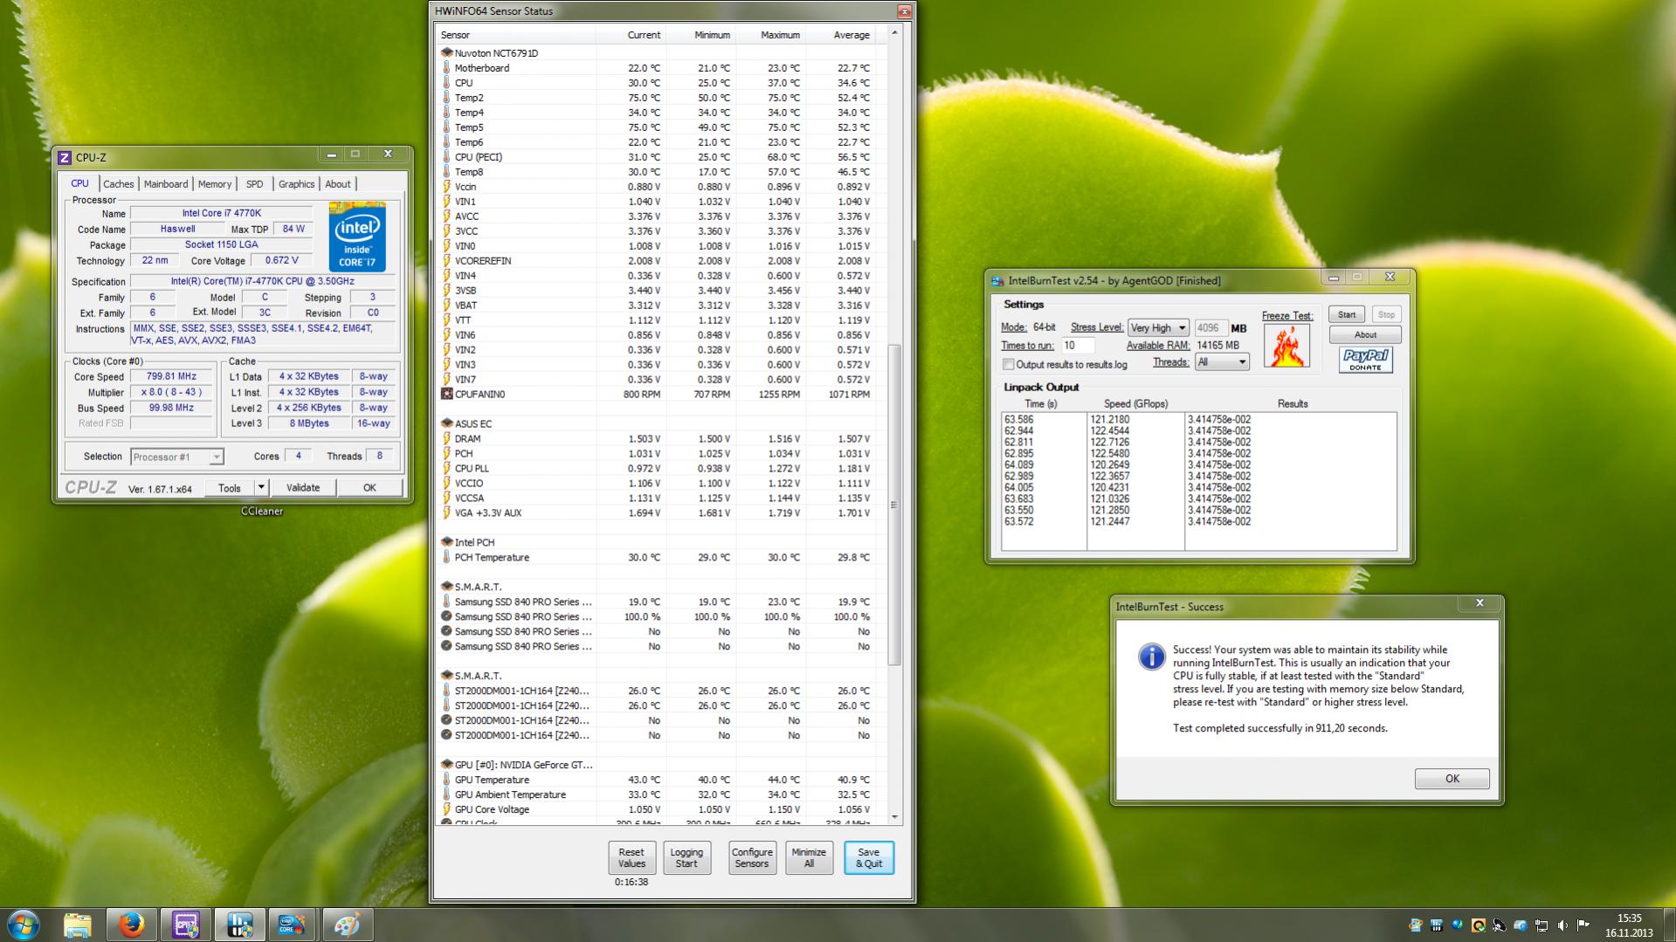The image size is (1676, 942).
Task: Click the CPU-Z title bar Z icon
Action: [x=64, y=158]
